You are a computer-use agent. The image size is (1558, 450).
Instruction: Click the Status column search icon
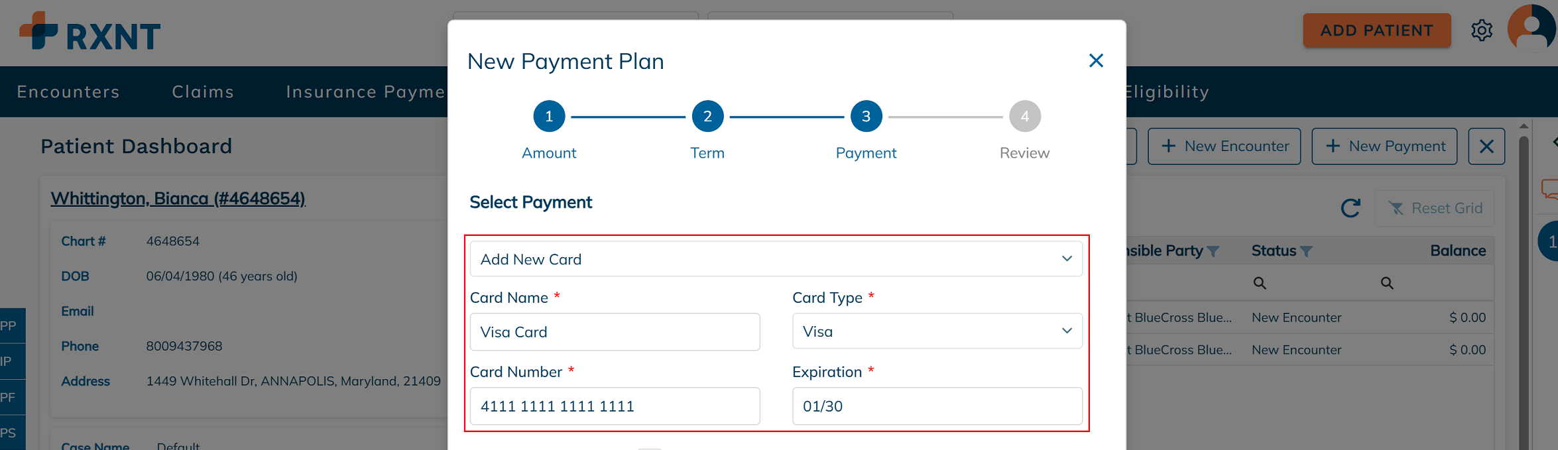(1260, 283)
